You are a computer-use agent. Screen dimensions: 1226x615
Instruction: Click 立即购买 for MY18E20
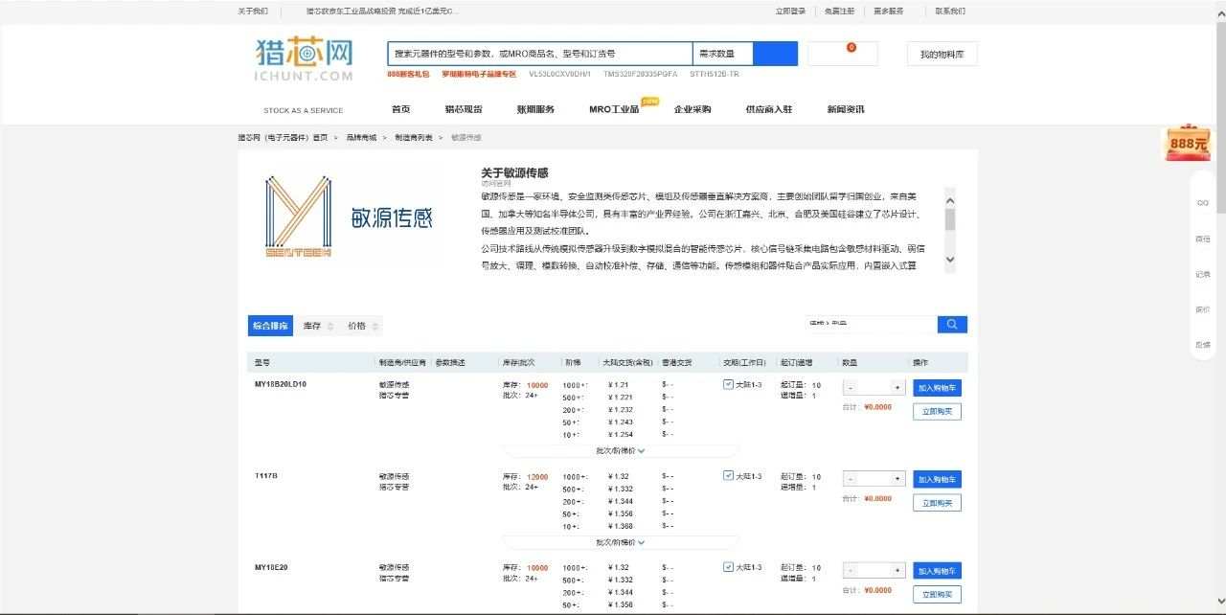tap(937, 594)
